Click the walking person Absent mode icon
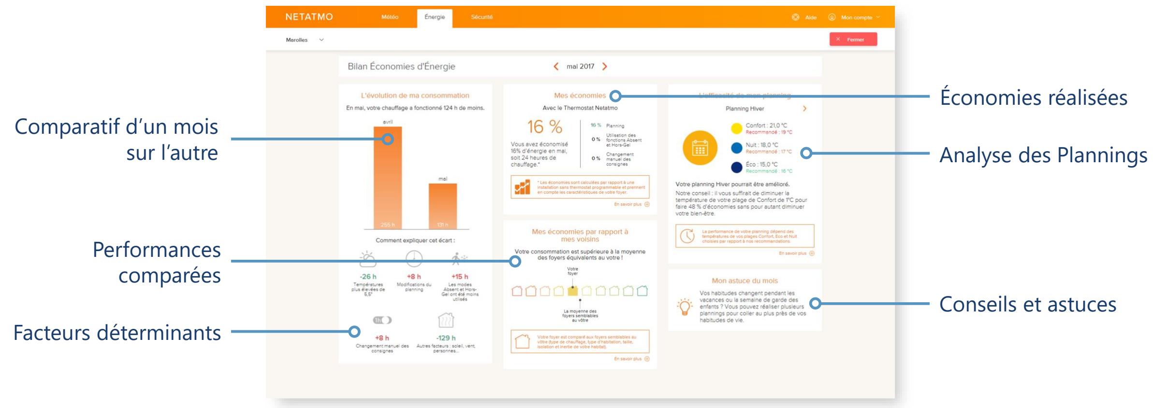The height and width of the screenshot is (408, 1154). point(459,259)
